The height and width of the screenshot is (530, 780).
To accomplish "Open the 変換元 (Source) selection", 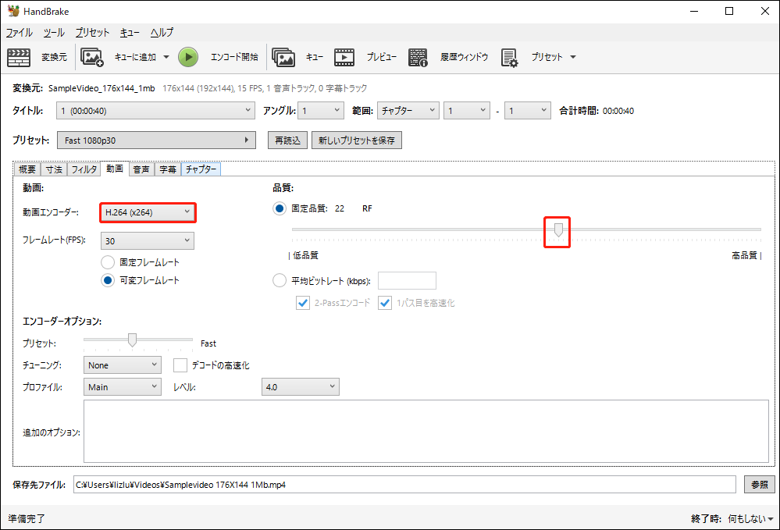I will click(x=37, y=55).
